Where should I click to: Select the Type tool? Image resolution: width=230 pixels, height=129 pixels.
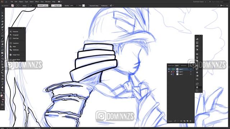(x=3, y=30)
